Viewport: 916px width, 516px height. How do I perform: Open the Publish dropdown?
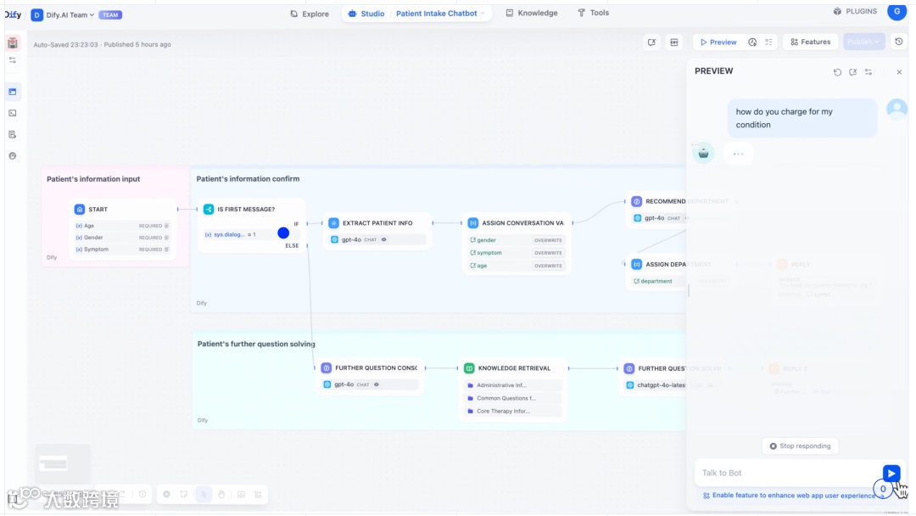864,42
